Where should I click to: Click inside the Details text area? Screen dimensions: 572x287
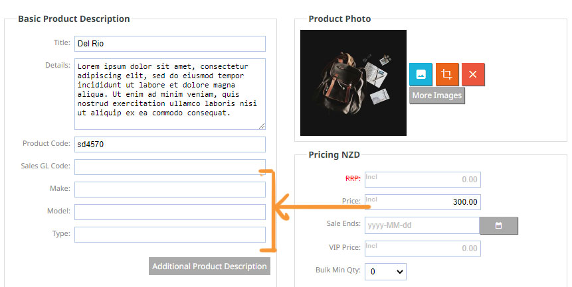[170, 94]
